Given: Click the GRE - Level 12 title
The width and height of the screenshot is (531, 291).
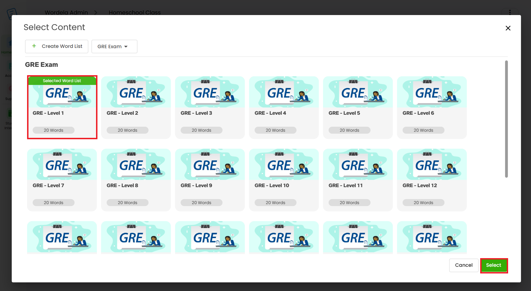Looking at the screenshot, I should coord(420,185).
